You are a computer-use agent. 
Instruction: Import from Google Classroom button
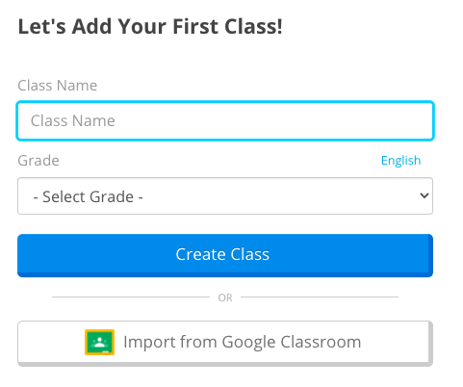pyautogui.click(x=225, y=344)
